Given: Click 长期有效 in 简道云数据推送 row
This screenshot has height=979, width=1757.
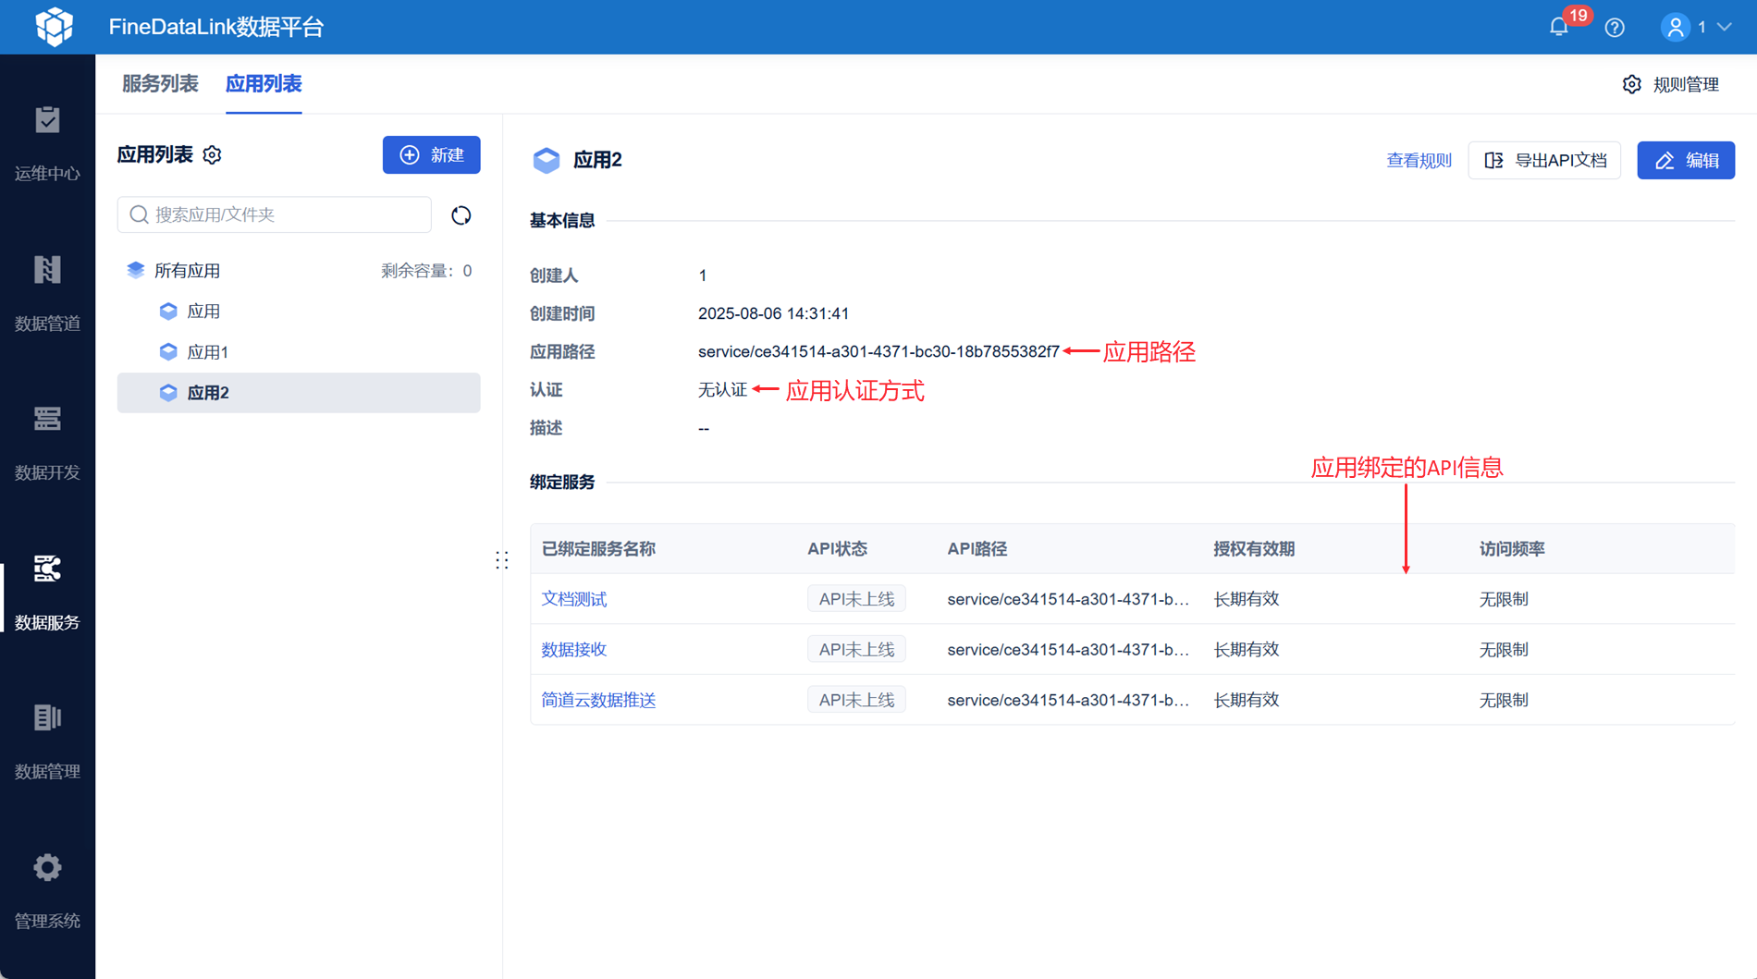Looking at the screenshot, I should point(1247,700).
